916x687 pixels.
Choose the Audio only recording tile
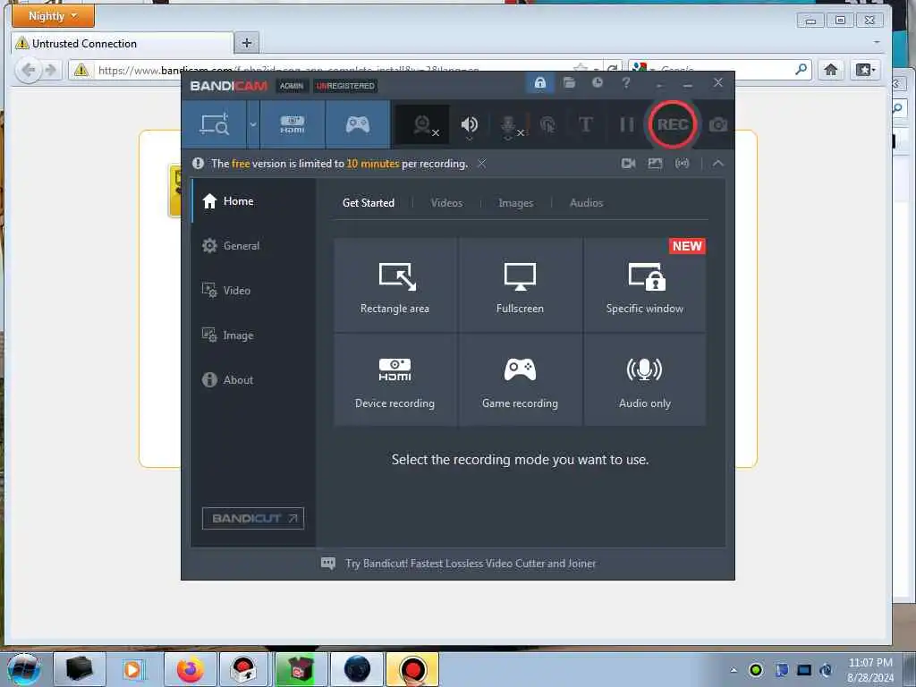(644, 379)
